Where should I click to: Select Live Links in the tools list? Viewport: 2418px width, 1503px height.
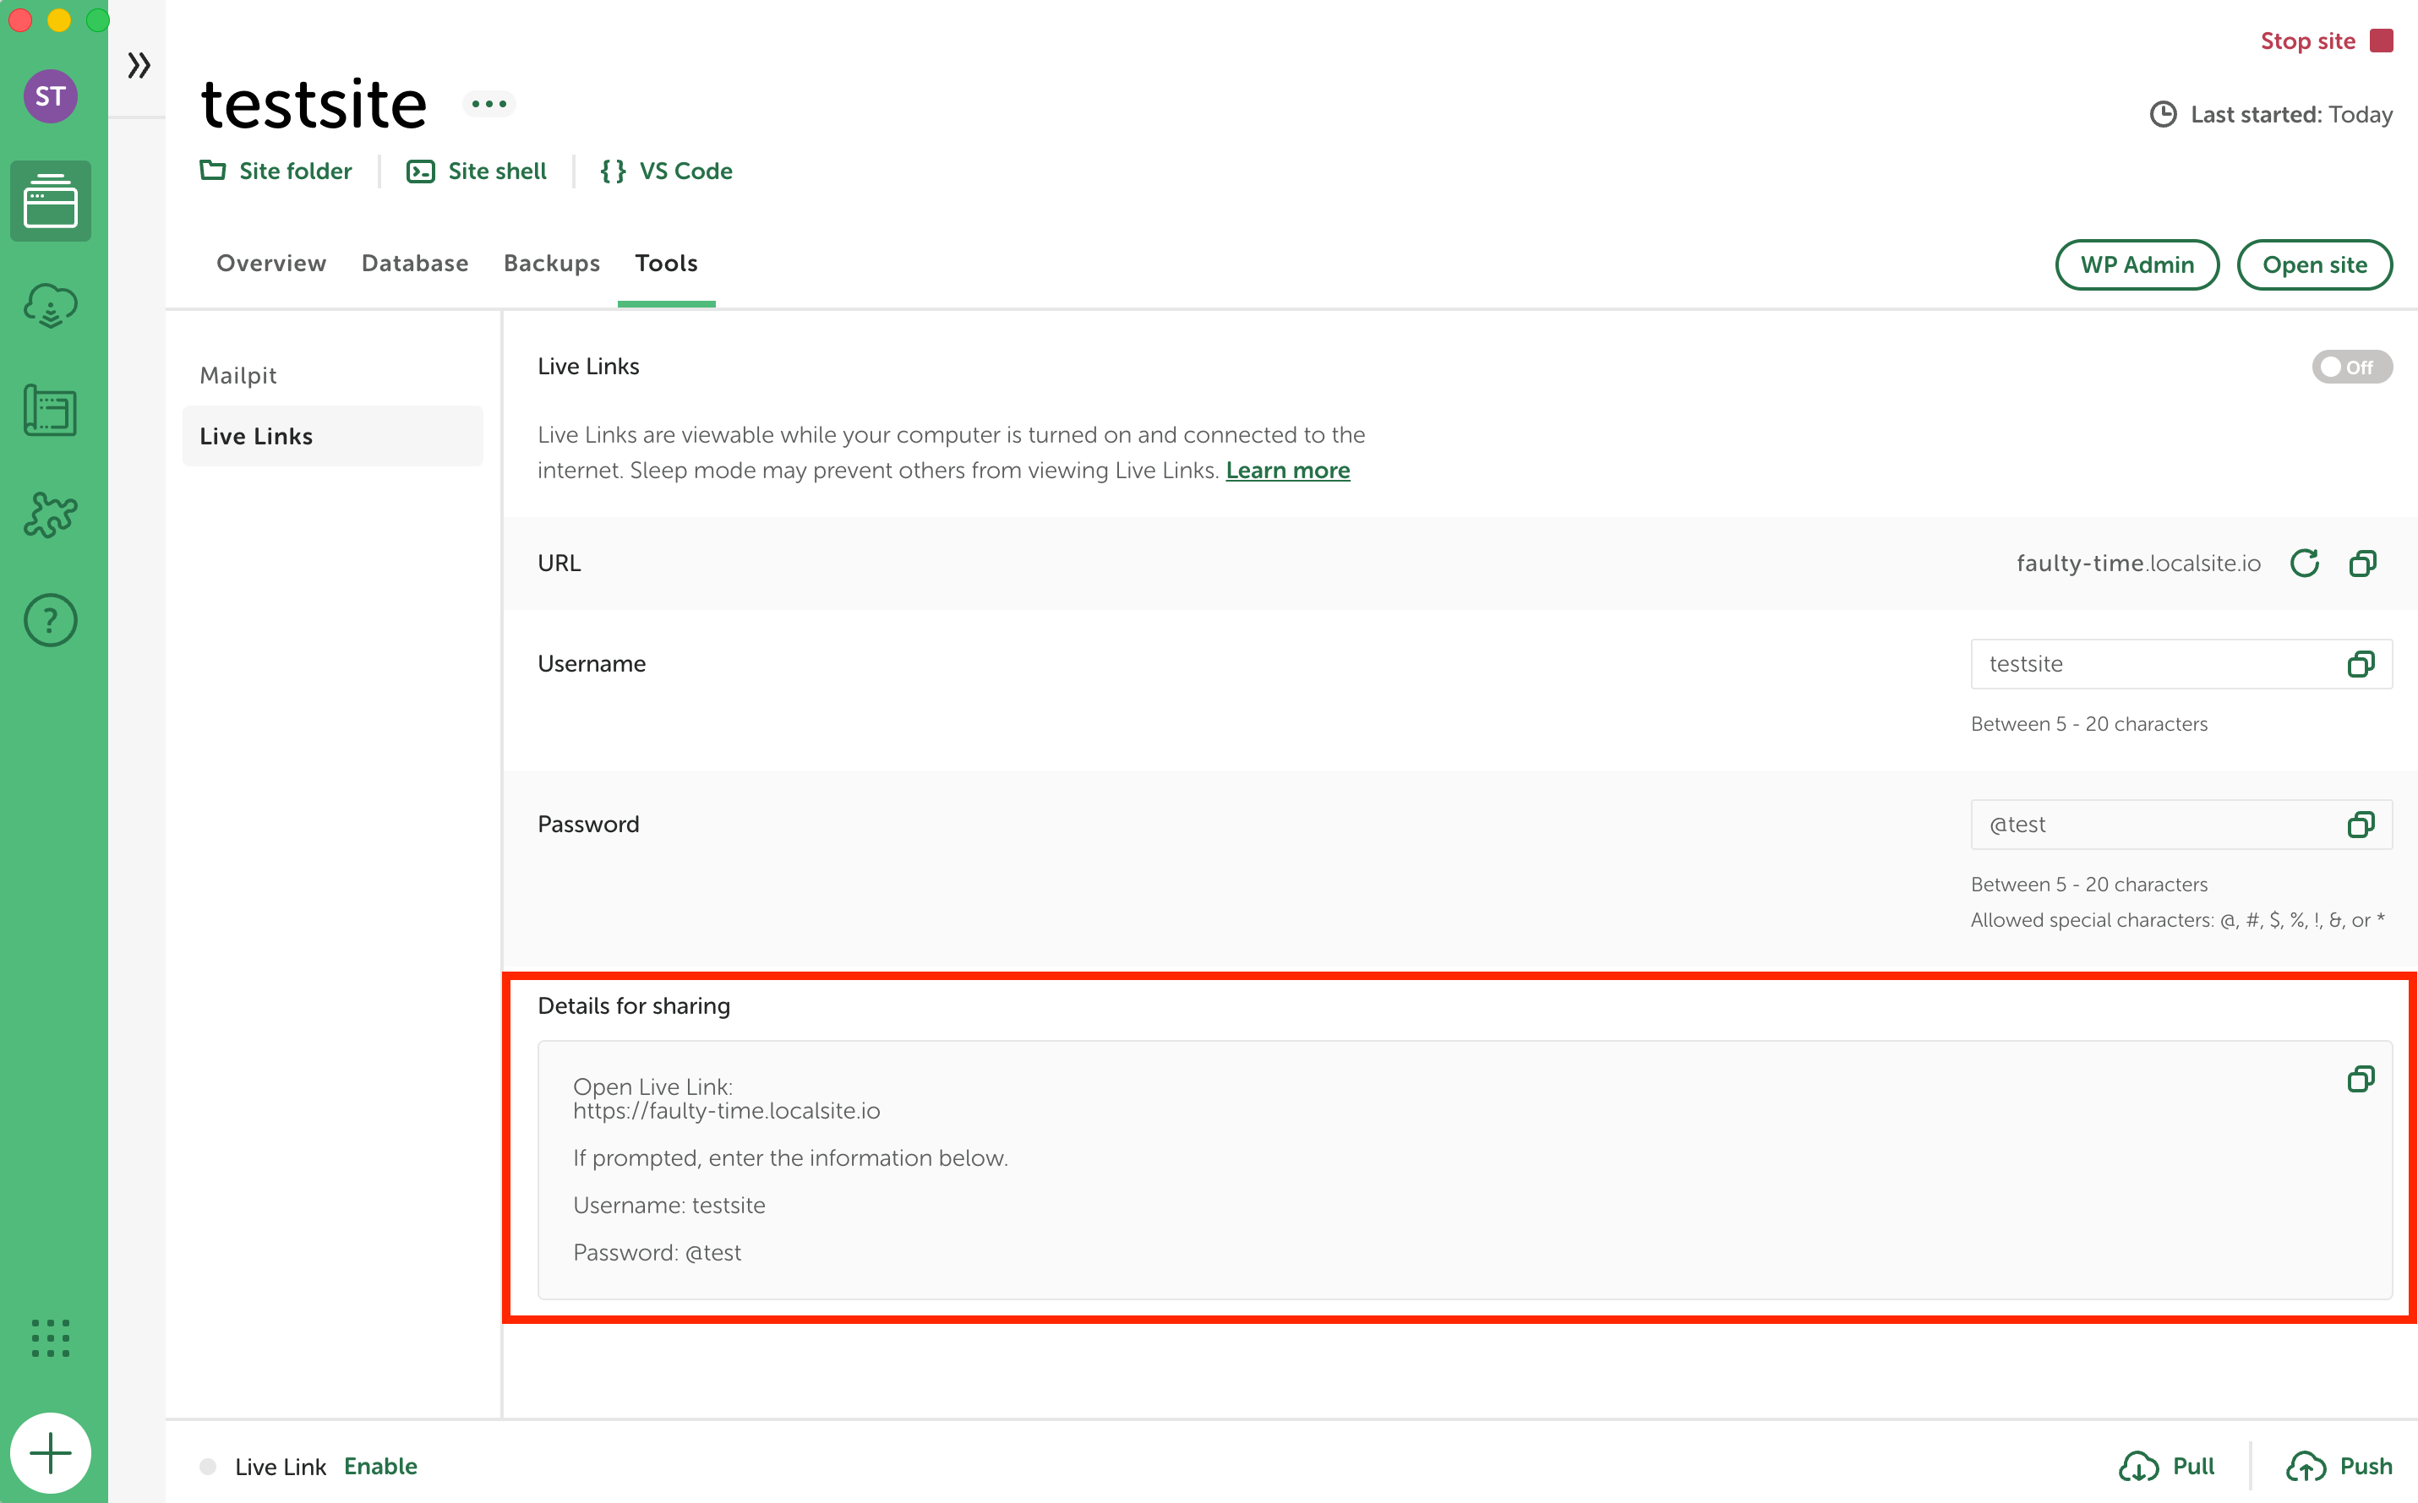(x=333, y=435)
